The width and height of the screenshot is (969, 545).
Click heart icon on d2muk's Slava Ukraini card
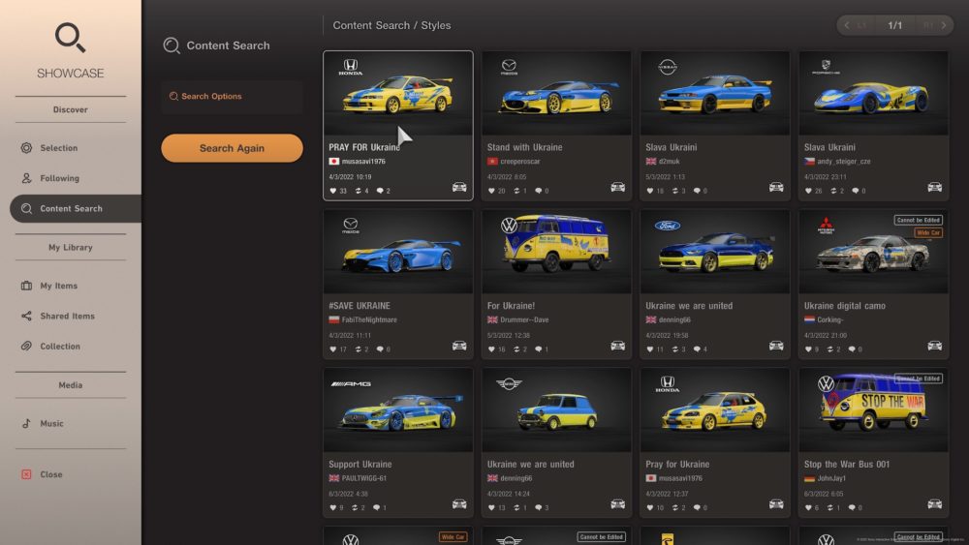tap(650, 191)
